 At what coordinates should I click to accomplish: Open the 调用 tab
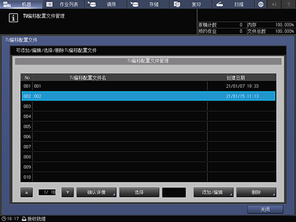coord(106,4)
